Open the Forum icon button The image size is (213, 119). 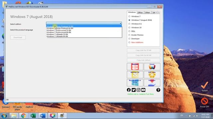152,66
